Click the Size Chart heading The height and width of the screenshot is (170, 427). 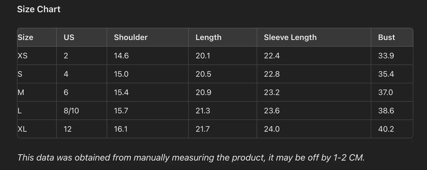(39, 9)
